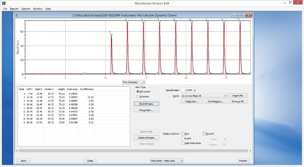This screenshot has width=304, height=167.
Task: Click the Sample mass input field
Action: [187, 90]
